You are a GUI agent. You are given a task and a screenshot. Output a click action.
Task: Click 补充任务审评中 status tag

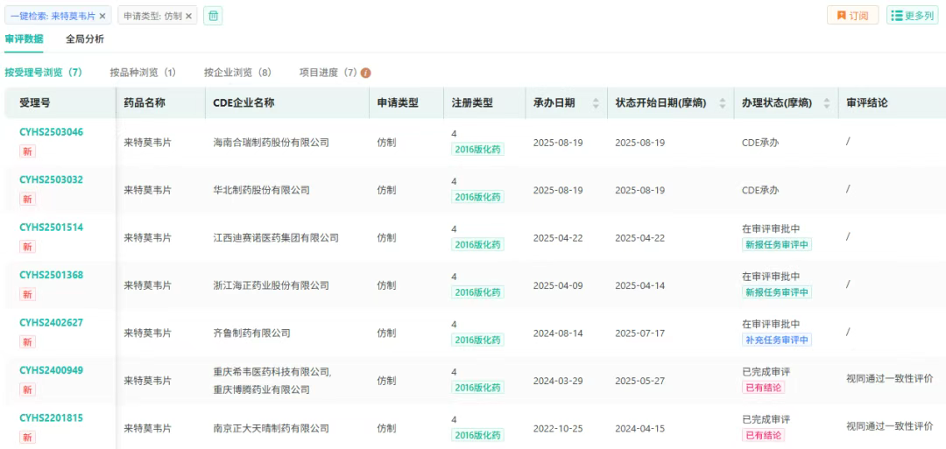776,340
